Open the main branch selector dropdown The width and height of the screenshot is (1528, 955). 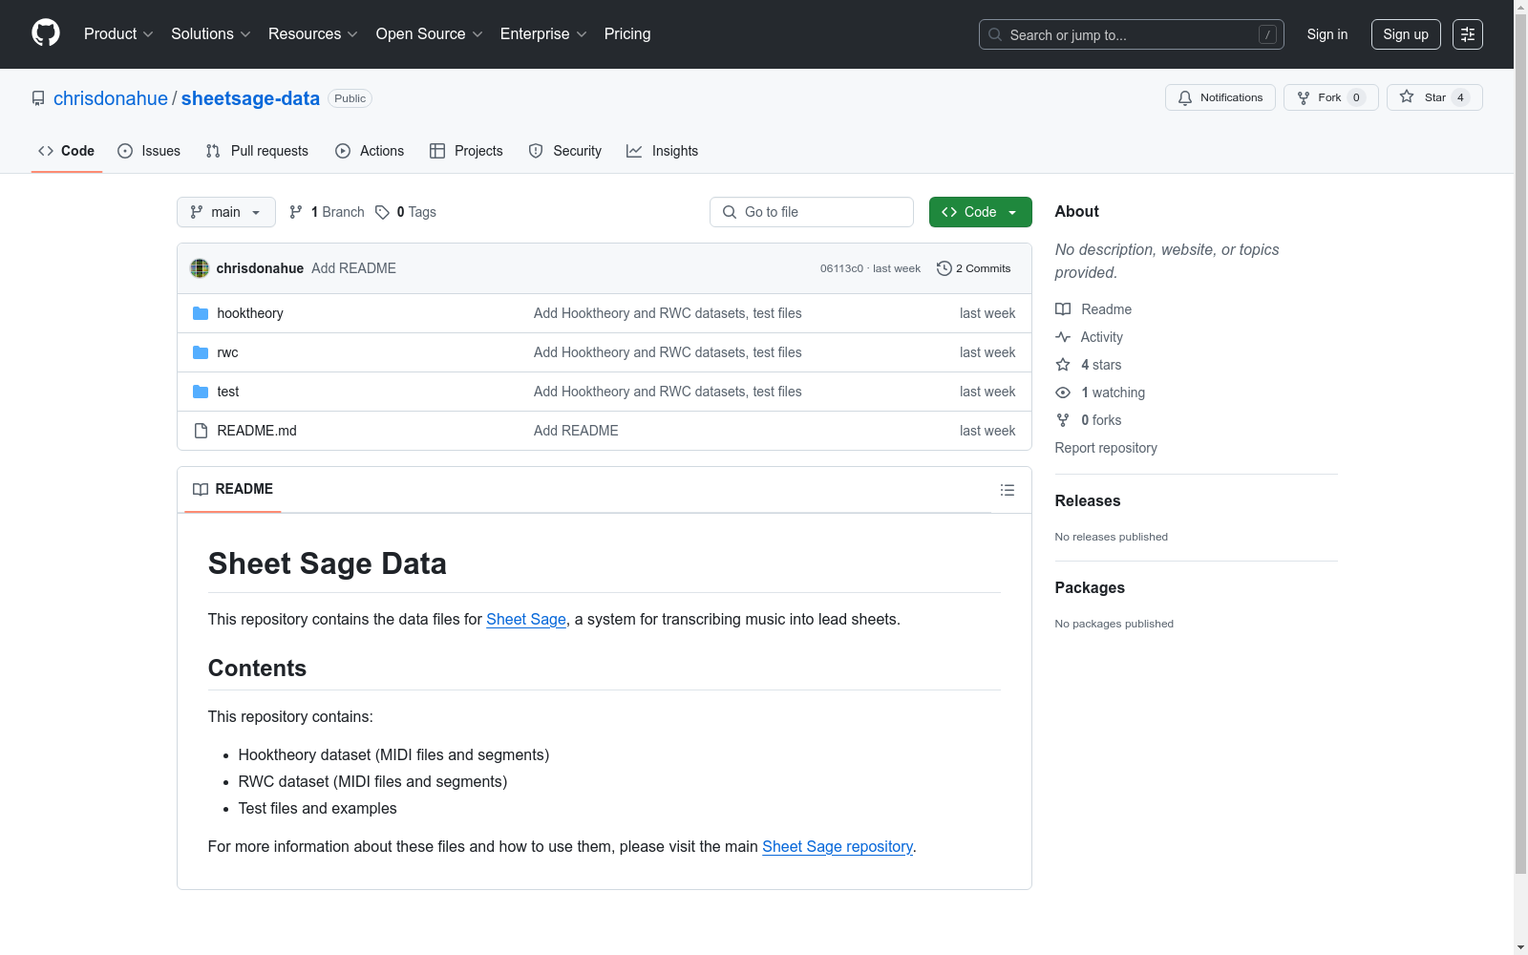pyautogui.click(x=226, y=212)
